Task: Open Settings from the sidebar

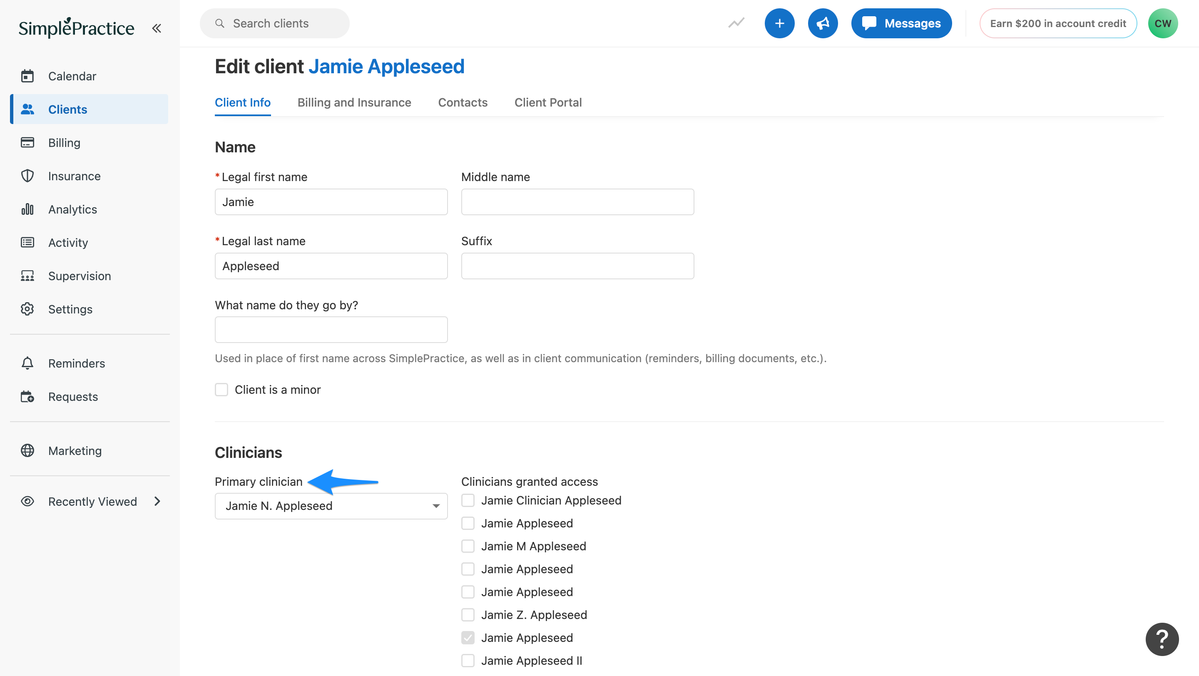Action: (89, 309)
